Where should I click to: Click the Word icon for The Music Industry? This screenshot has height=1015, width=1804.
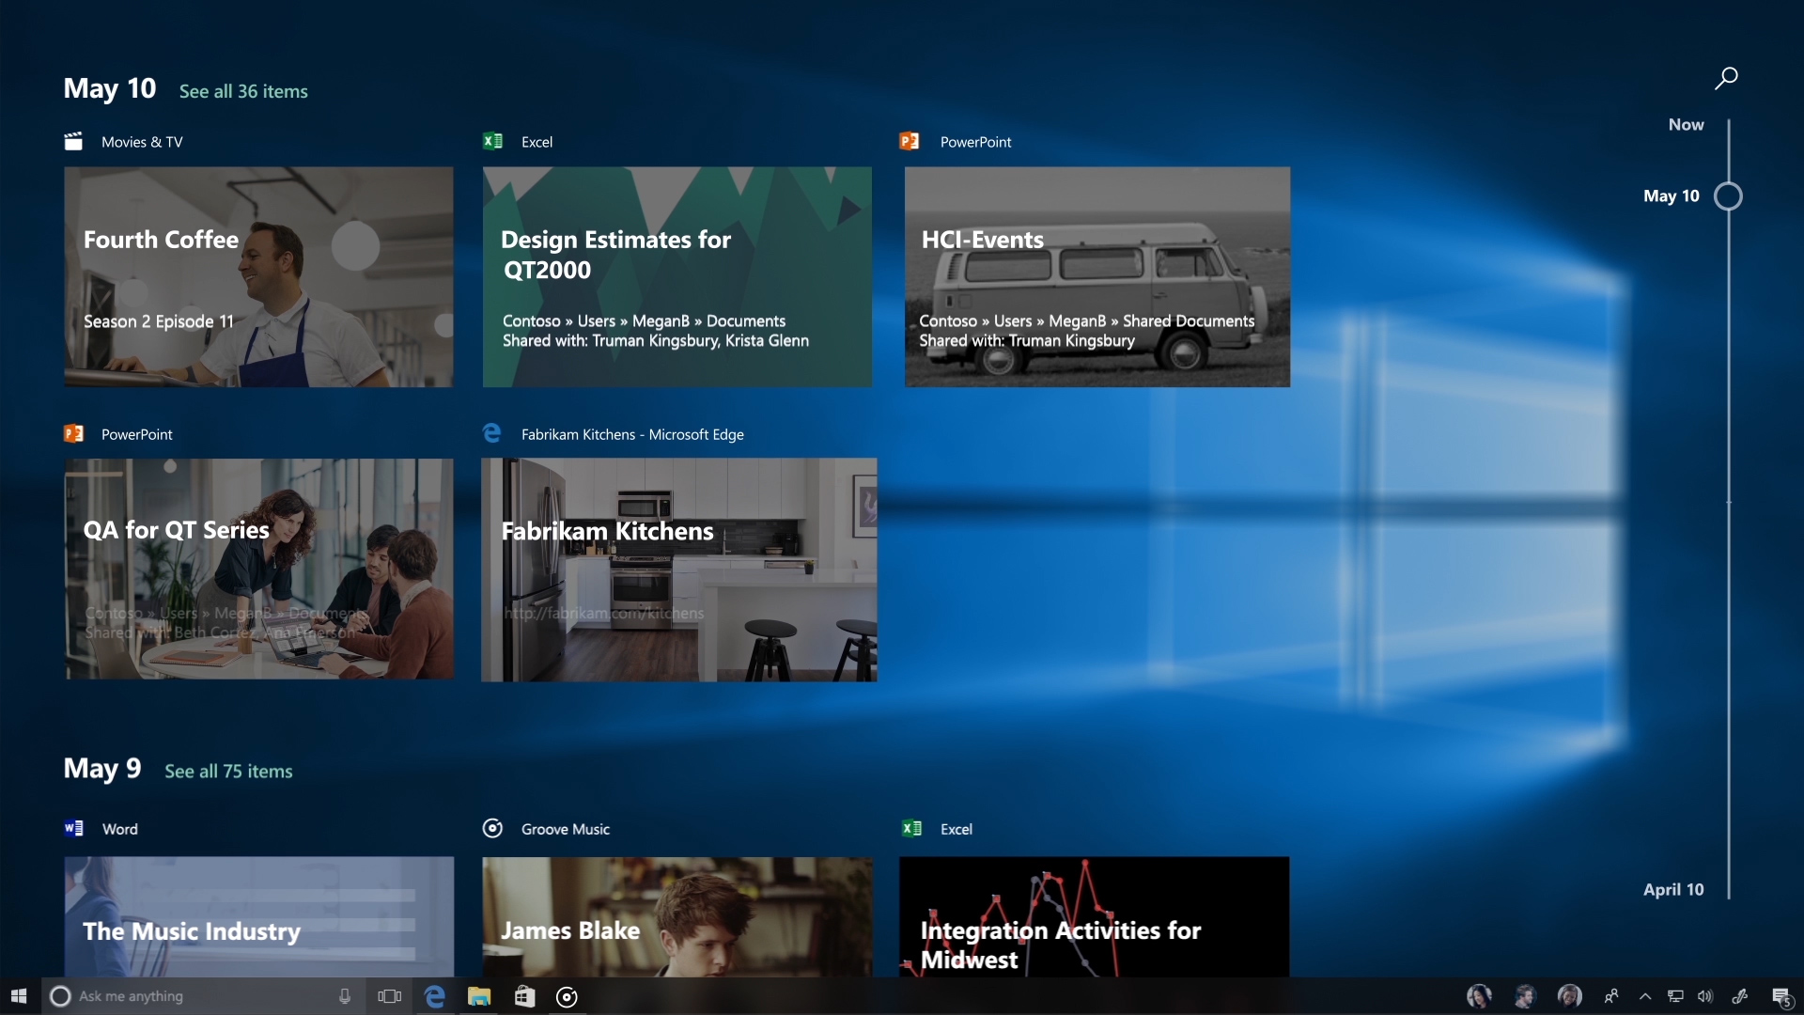coord(73,828)
